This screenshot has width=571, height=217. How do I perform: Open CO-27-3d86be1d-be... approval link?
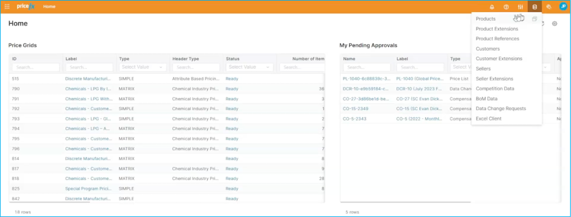[366, 99]
